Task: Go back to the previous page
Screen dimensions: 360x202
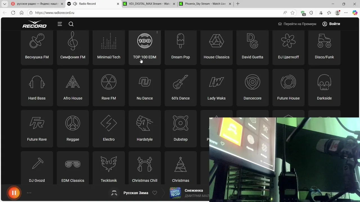Action: pos(4,13)
